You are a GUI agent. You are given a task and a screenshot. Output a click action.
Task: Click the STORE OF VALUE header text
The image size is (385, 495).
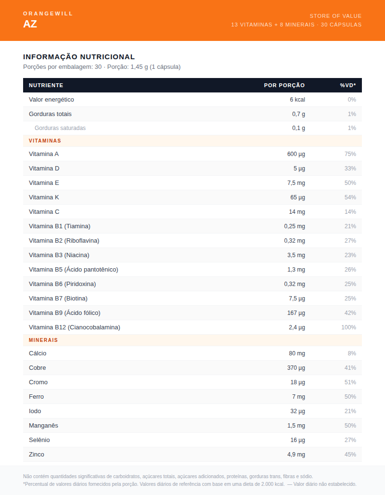tap(335, 16)
